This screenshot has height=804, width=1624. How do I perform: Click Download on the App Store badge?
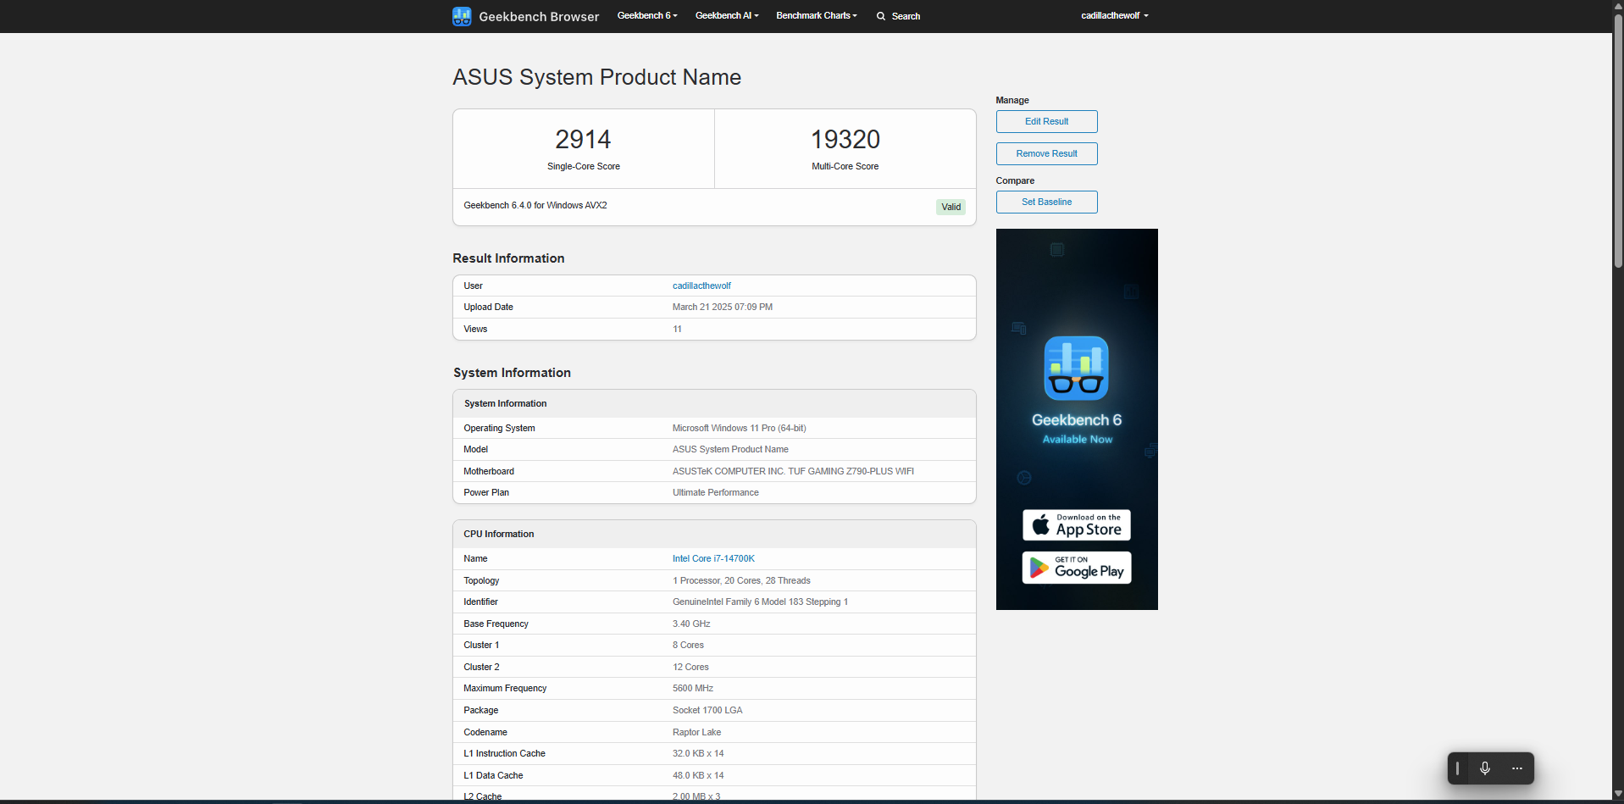1077,525
